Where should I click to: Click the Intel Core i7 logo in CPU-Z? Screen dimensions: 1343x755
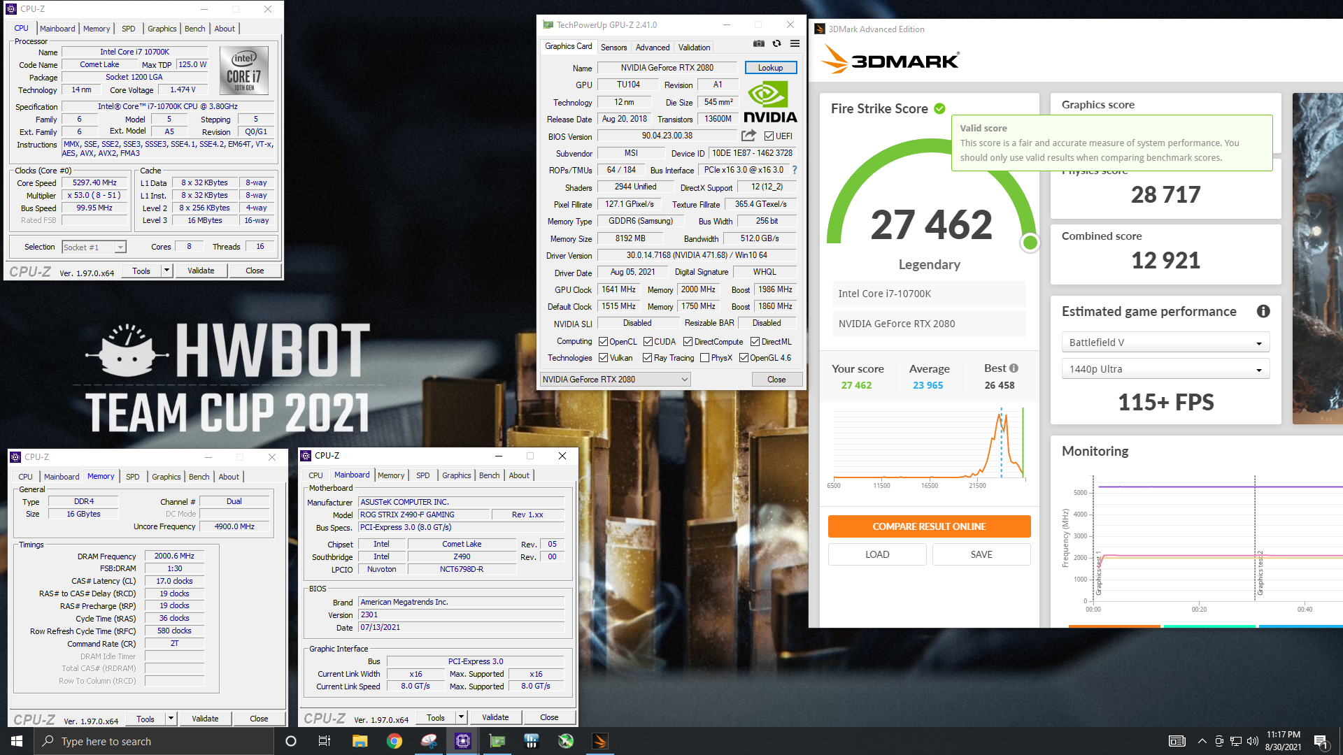pyautogui.click(x=243, y=70)
